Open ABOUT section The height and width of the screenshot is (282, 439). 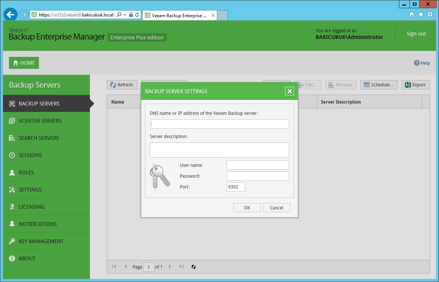tap(46, 258)
